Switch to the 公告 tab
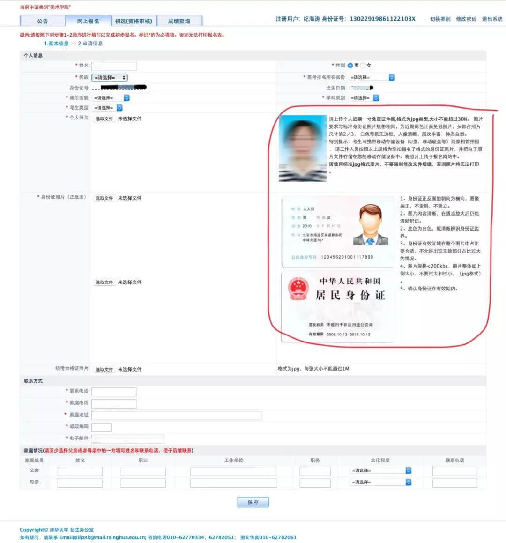This screenshot has height=543, width=506. point(42,21)
